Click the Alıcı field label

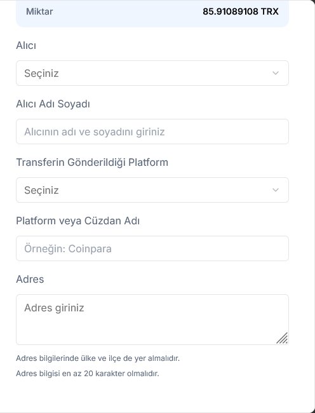click(26, 46)
